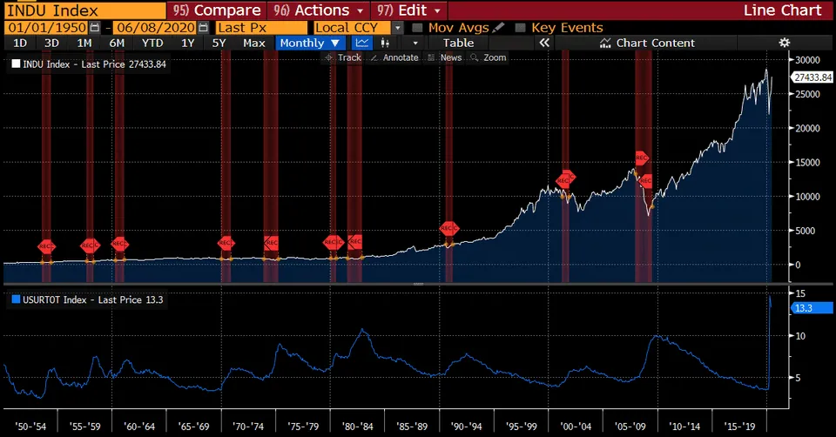Click the 30000 y-axis label

point(808,60)
